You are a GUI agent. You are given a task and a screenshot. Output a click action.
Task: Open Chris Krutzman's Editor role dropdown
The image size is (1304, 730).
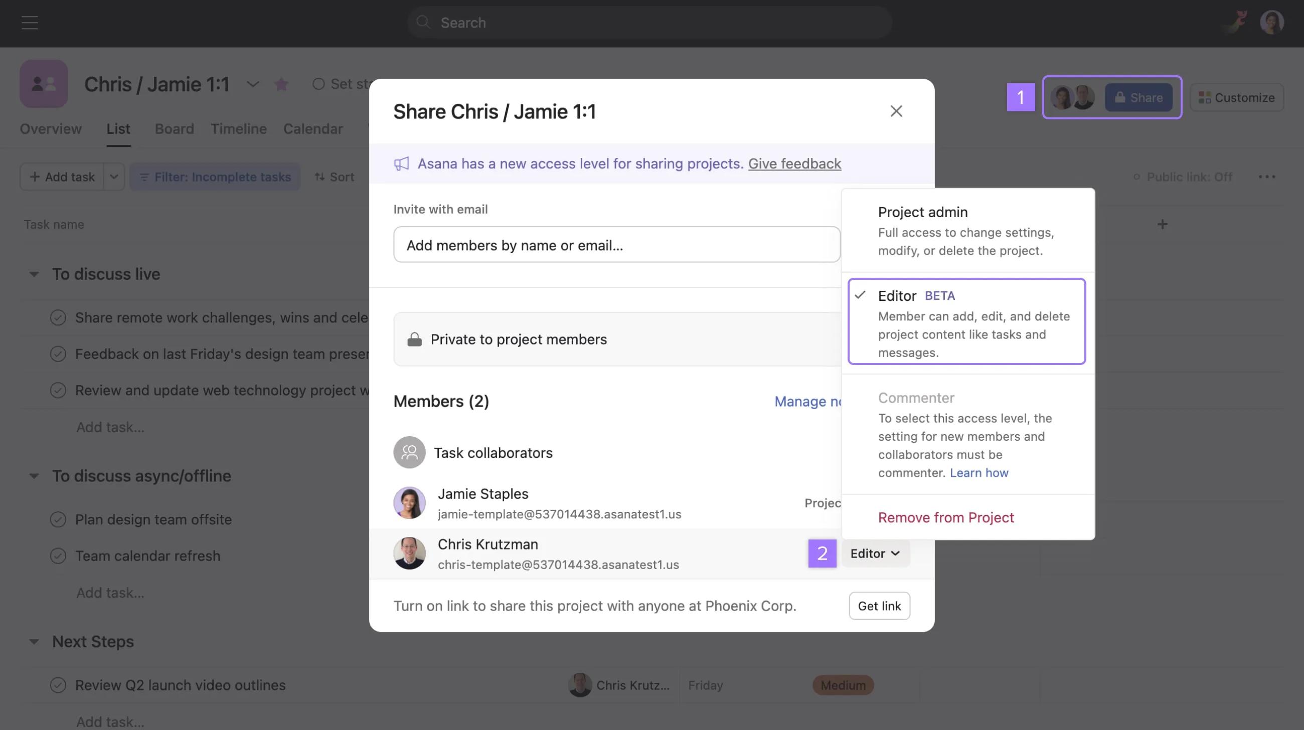[x=875, y=554]
